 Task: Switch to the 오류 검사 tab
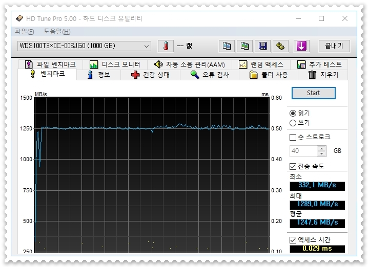tap(210, 75)
